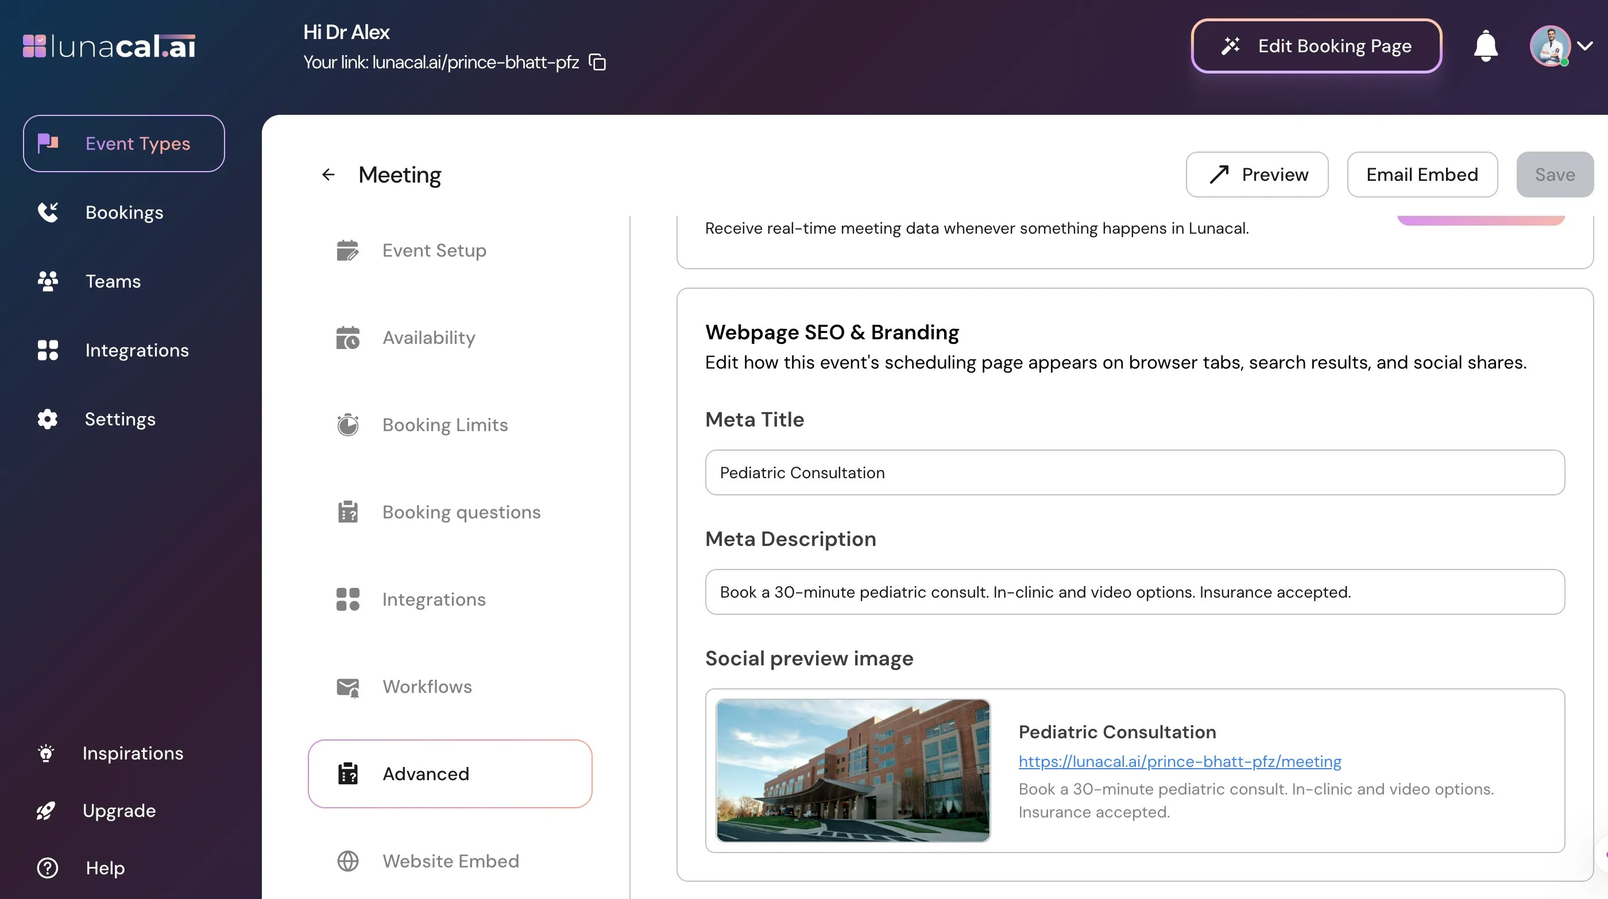Click the Help question mark icon
The image size is (1608, 899).
pos(48,868)
